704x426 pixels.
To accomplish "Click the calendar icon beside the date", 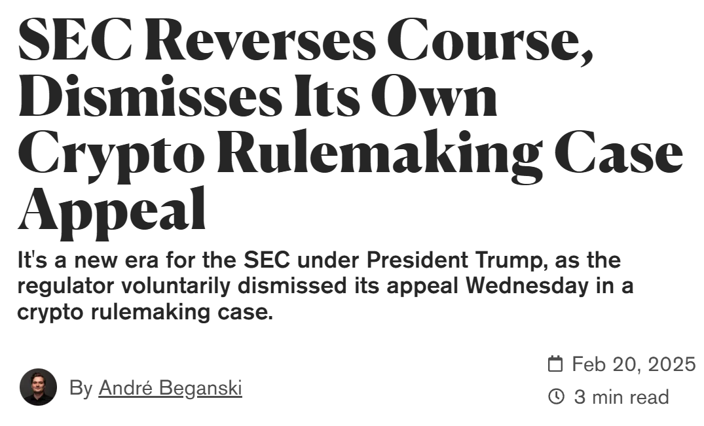I will tap(555, 364).
